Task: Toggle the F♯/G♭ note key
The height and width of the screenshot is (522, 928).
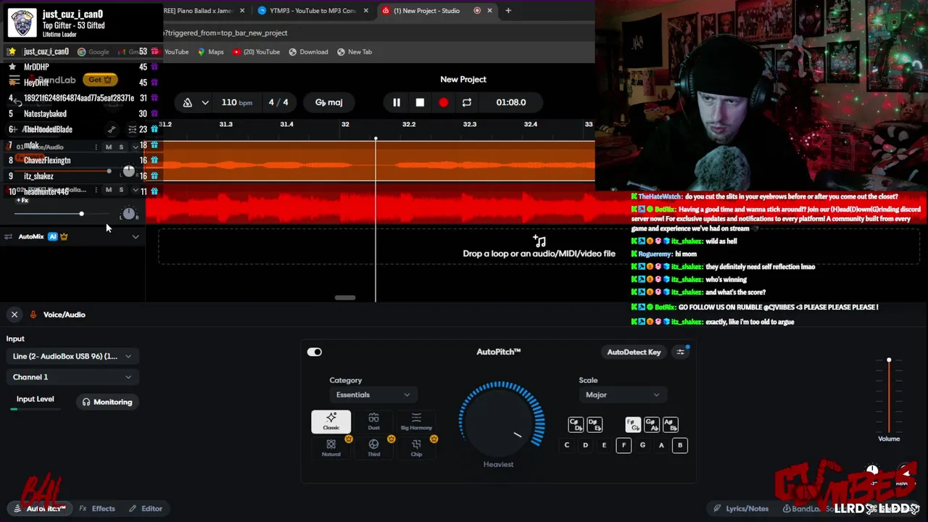Action: click(633, 424)
